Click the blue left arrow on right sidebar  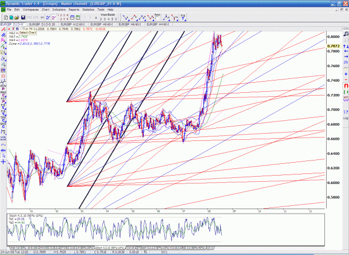click(346, 51)
